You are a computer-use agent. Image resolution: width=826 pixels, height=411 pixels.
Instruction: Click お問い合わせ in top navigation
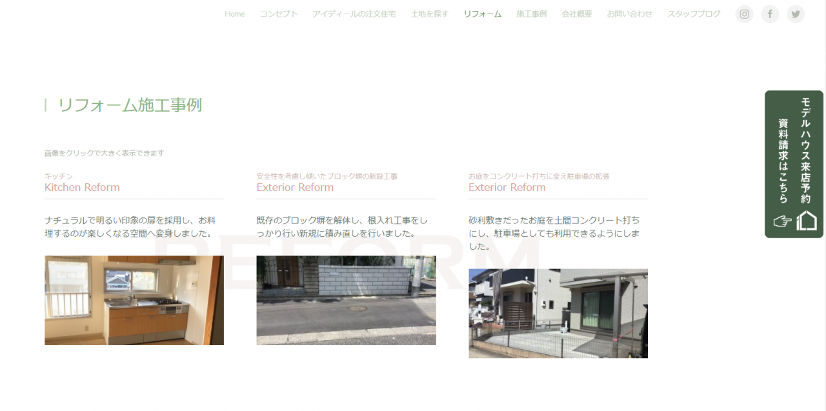pyautogui.click(x=629, y=14)
